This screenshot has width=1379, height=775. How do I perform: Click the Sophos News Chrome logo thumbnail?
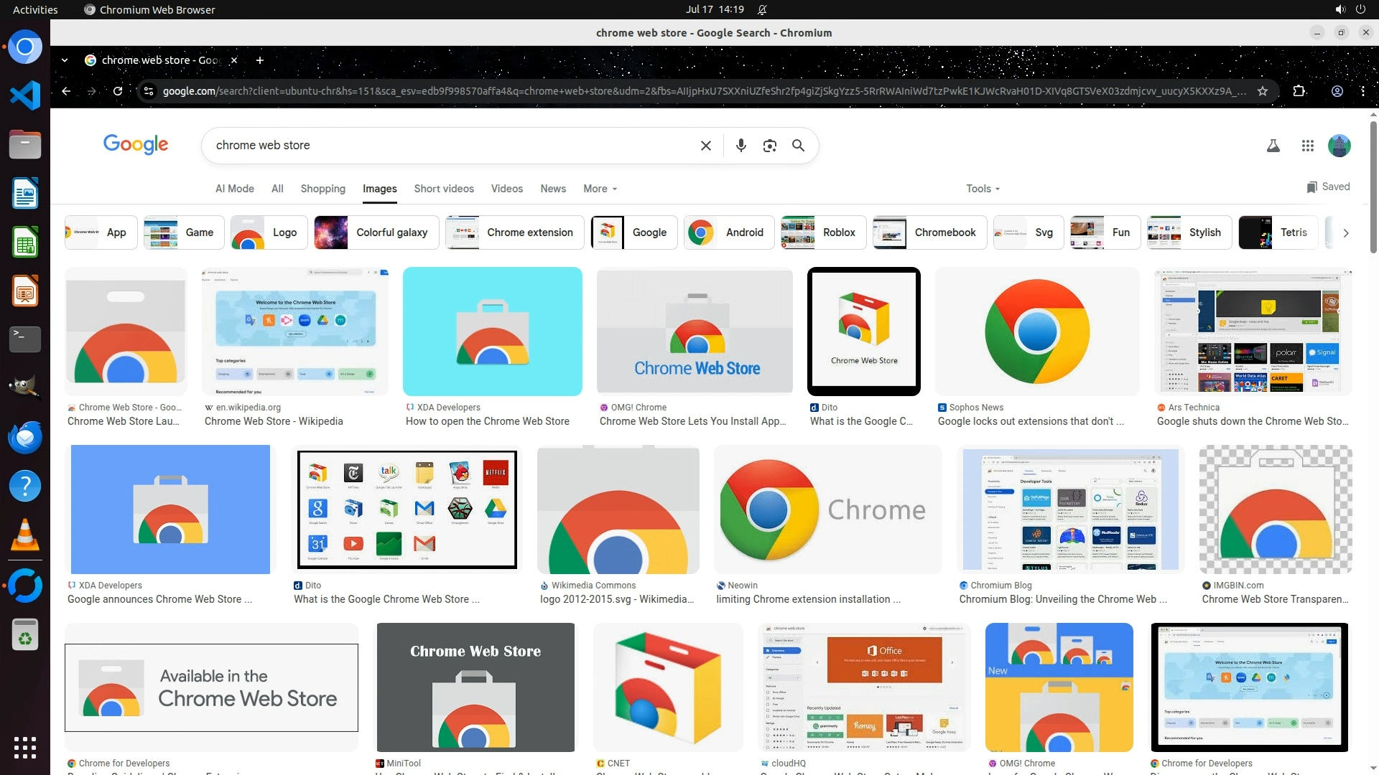pos(1036,332)
